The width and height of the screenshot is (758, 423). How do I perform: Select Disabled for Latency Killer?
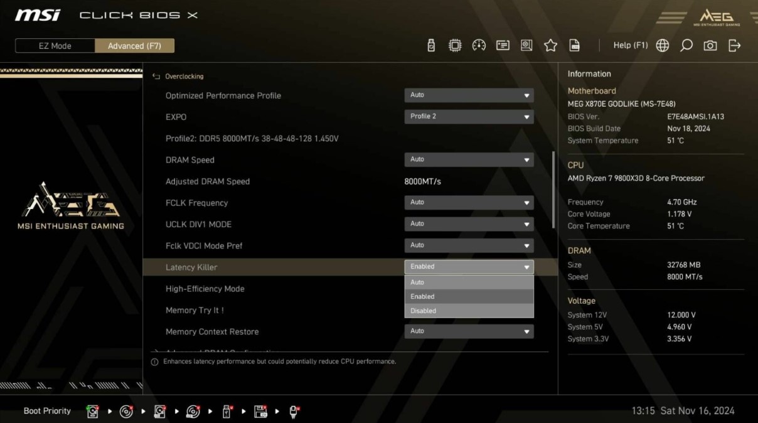coord(469,310)
